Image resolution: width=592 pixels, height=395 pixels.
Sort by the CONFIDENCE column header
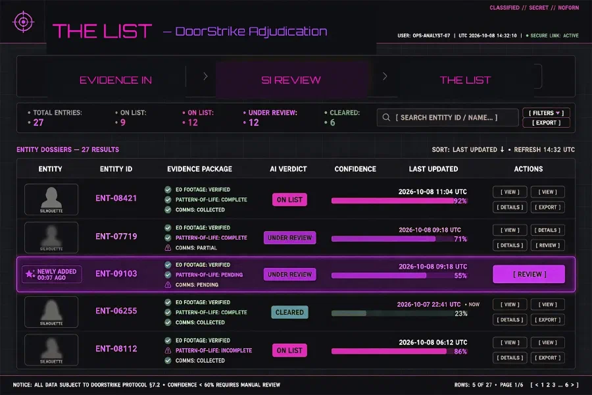click(355, 169)
